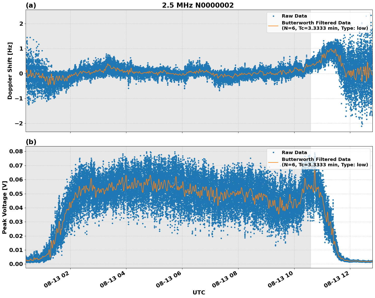Click the "Raw Data" text in the top legend
This screenshot has height=298, width=375.
pyautogui.click(x=294, y=16)
